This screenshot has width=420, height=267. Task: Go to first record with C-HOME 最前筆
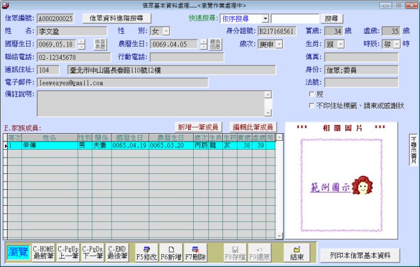click(x=43, y=252)
